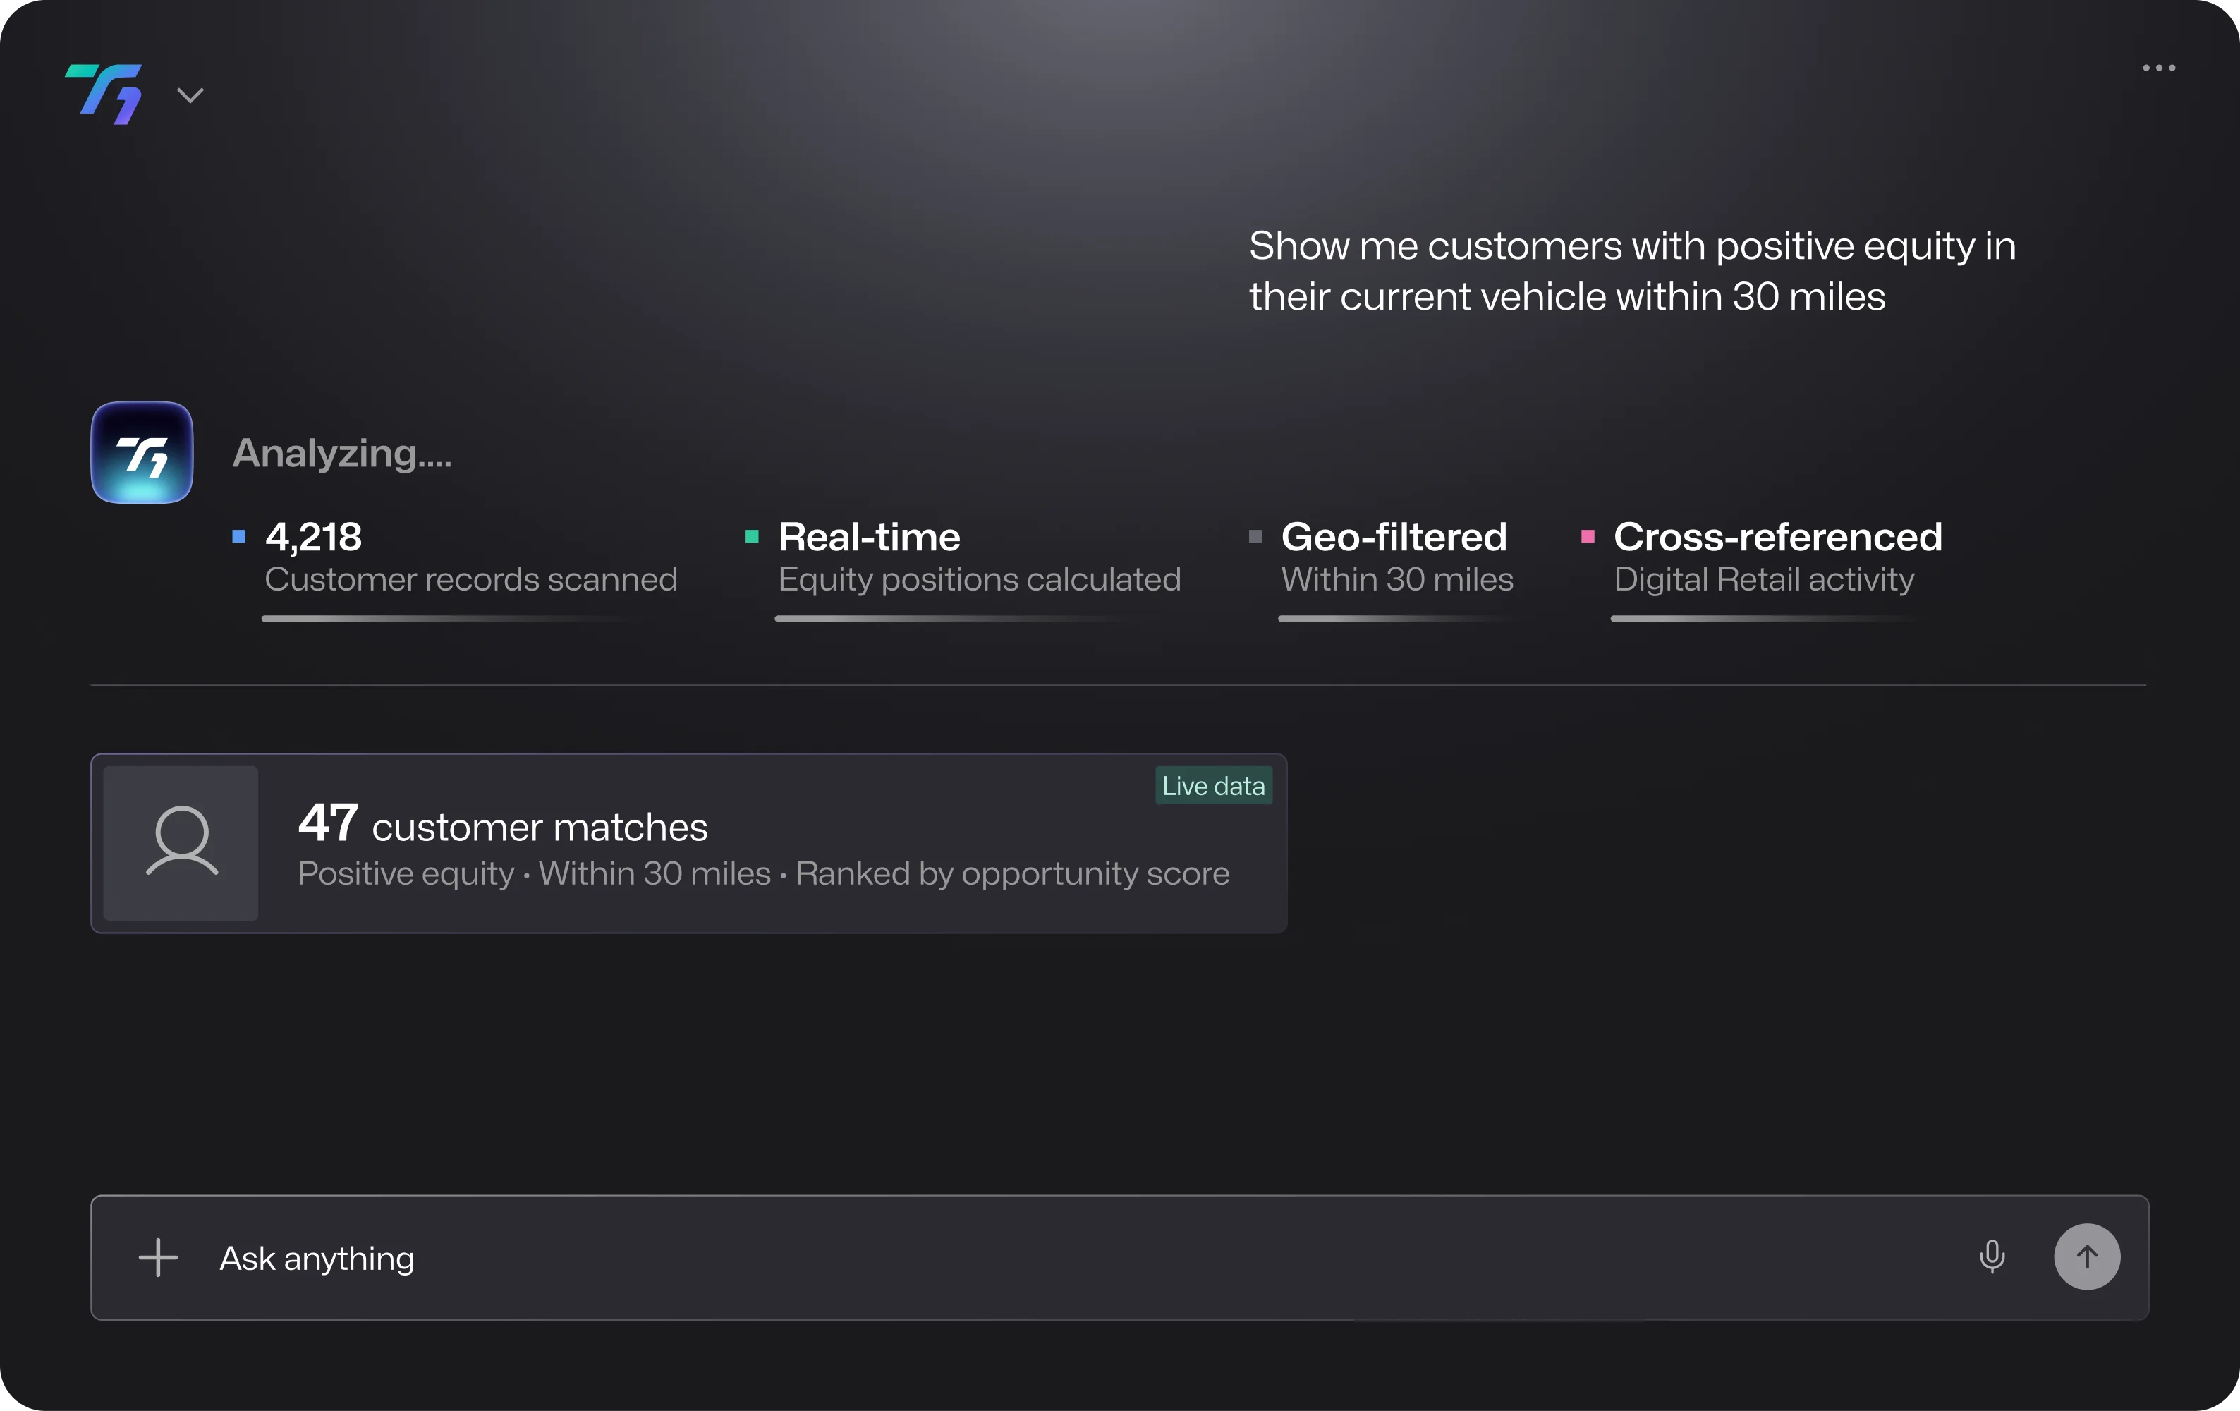Click the green square marker beside Real-time
2240x1411 pixels.
752,536
